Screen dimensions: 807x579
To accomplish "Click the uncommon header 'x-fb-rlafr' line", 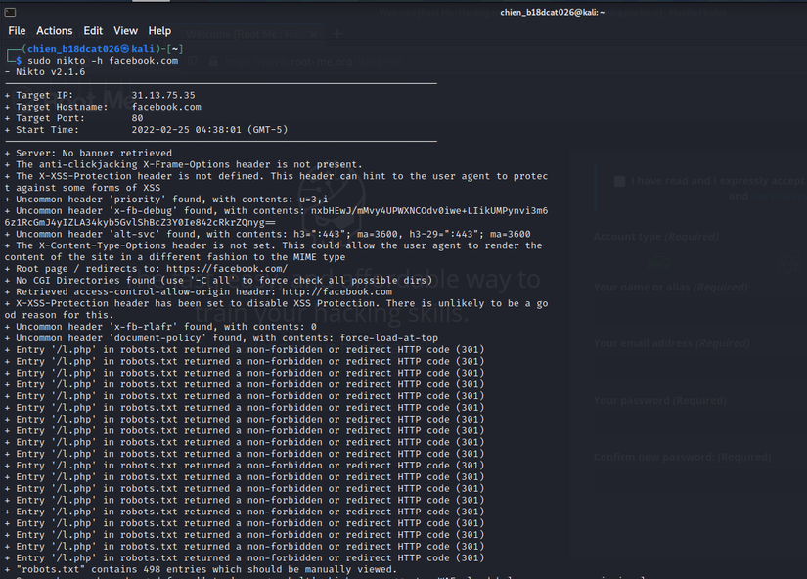I will pos(160,327).
